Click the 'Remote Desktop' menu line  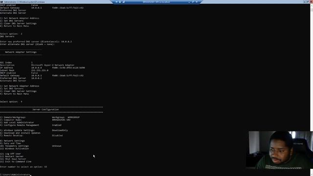pos(31,135)
